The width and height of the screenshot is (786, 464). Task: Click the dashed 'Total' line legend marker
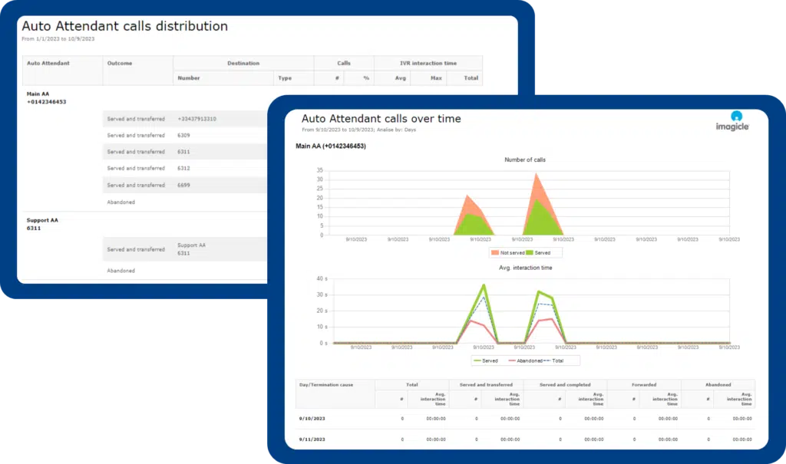tap(547, 360)
